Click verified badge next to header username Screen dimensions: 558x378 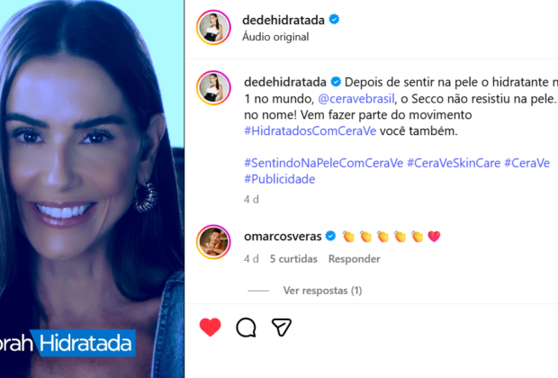coord(334,19)
